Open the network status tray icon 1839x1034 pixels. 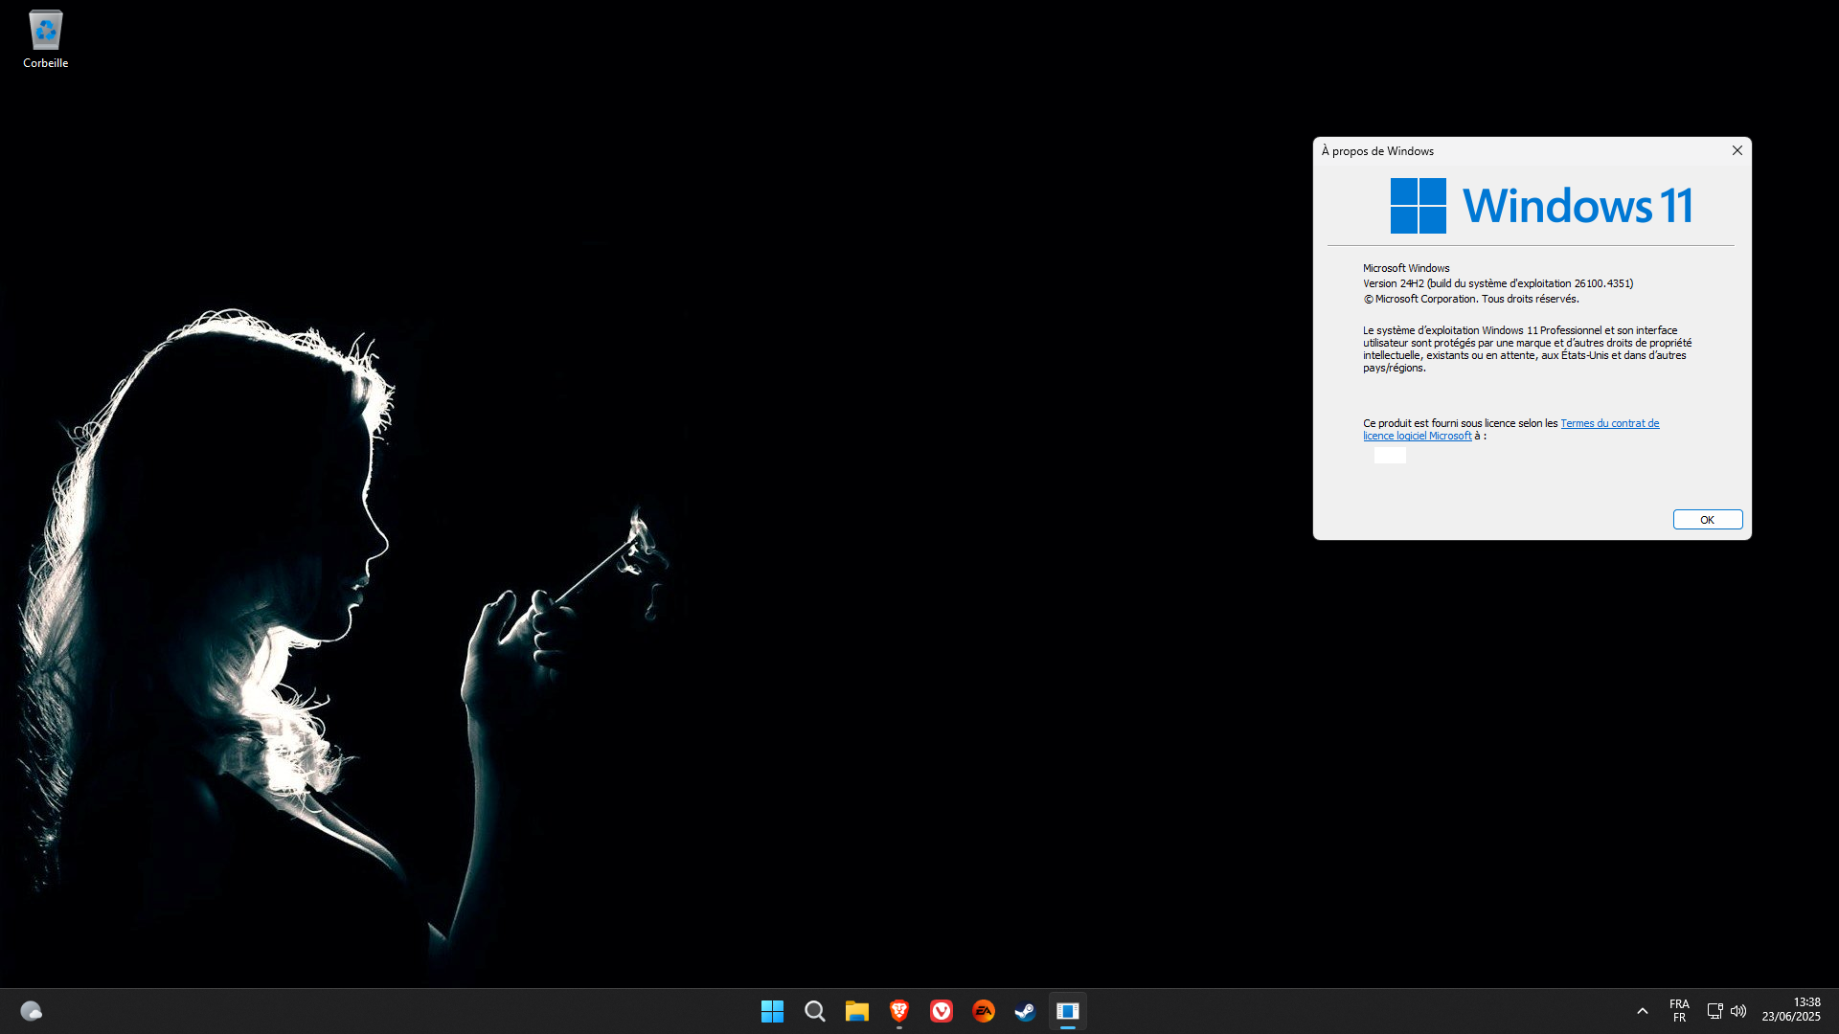(x=1714, y=1011)
